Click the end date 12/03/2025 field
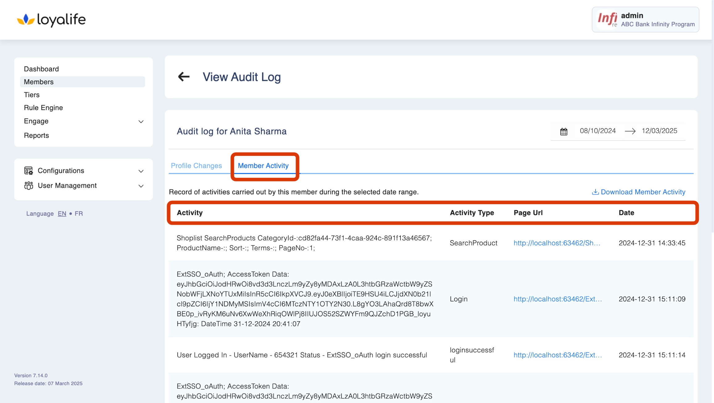Image resolution: width=714 pixels, height=403 pixels. (659, 131)
